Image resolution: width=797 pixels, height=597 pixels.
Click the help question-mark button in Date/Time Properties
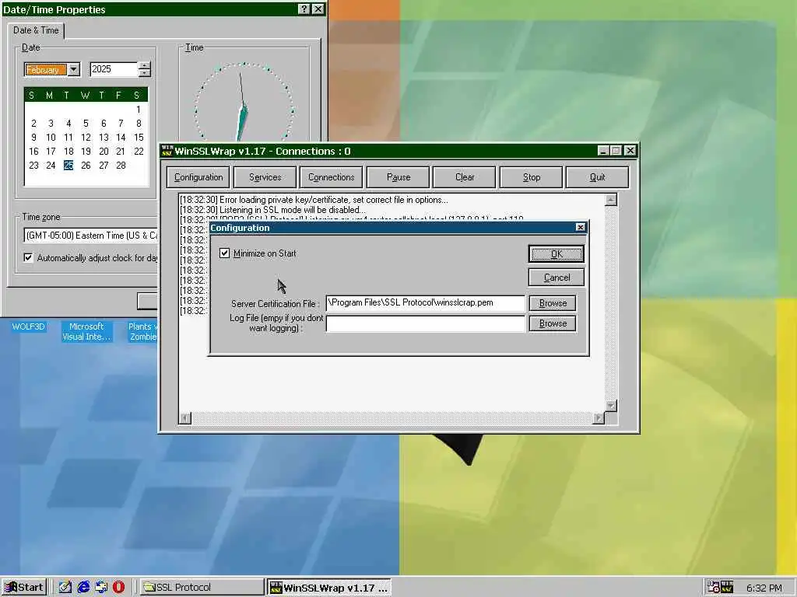coord(304,9)
